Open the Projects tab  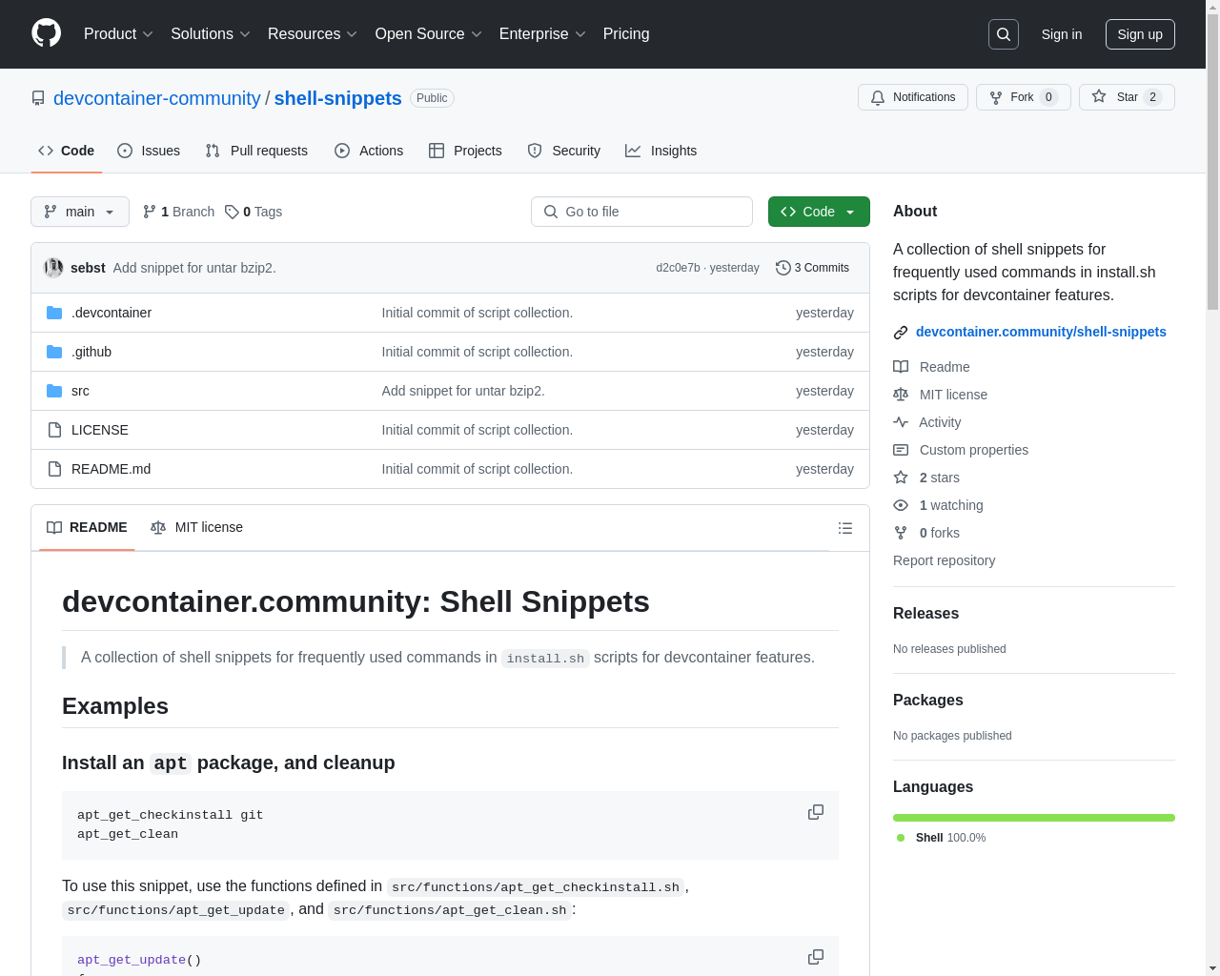(x=465, y=151)
